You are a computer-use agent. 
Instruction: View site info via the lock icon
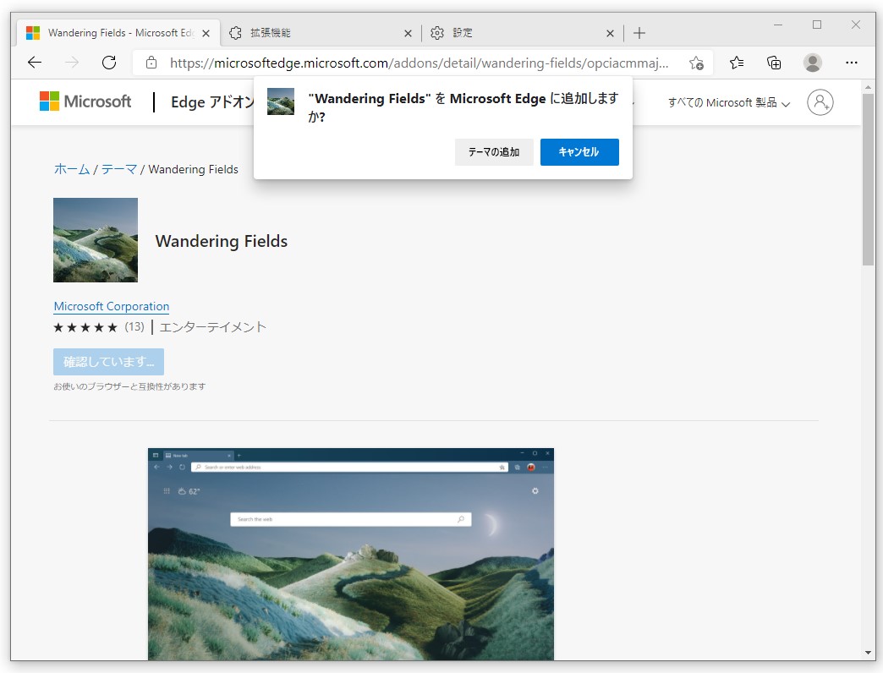pyautogui.click(x=151, y=63)
